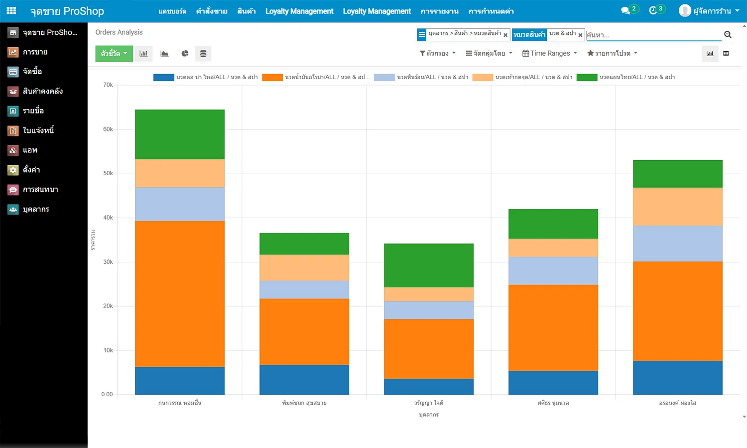Viewport: 747px width, 448px height.
Task: Switch to the pie chart mode
Action: 185,54
